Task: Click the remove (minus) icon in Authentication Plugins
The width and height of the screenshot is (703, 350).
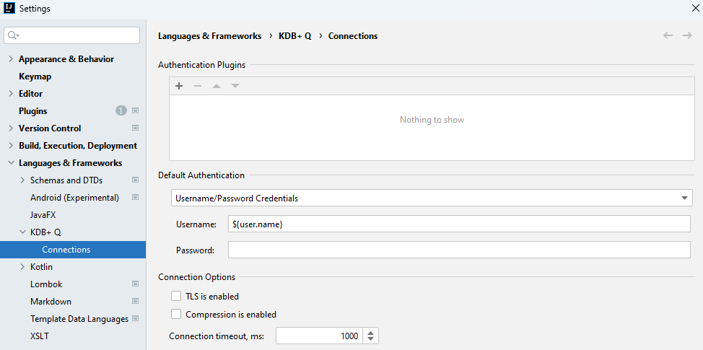Action: pyautogui.click(x=198, y=86)
